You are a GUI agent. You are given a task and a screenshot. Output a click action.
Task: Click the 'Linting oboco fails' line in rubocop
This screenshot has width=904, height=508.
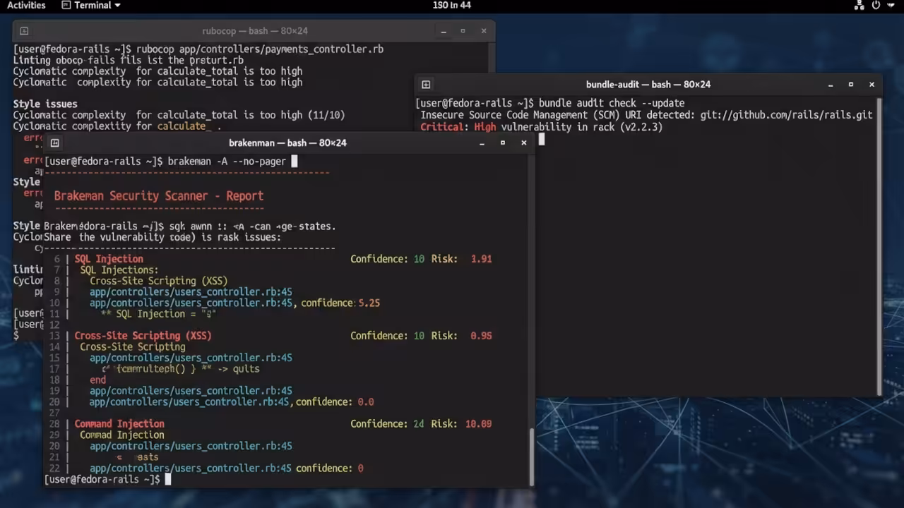(128, 61)
